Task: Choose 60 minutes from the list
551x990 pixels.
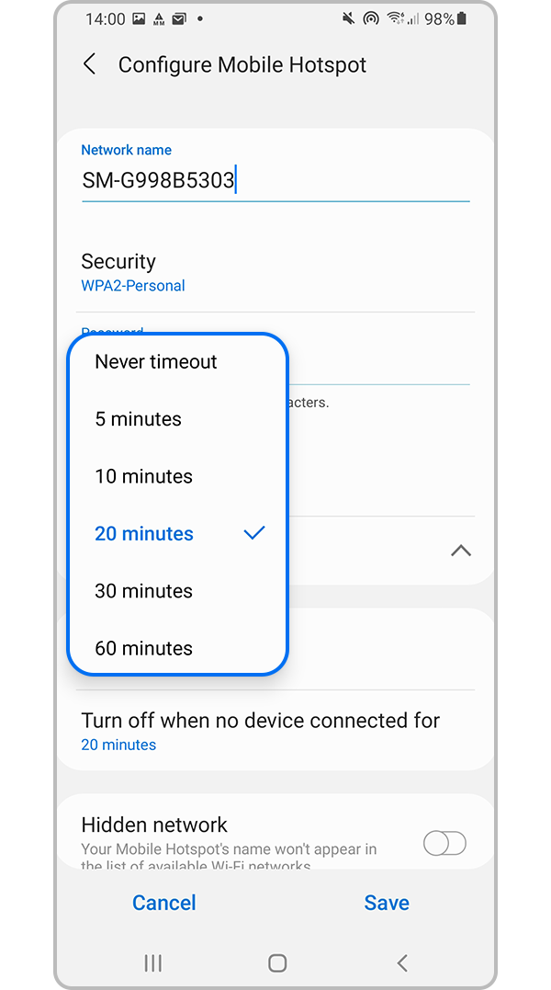Action: pyautogui.click(x=178, y=648)
